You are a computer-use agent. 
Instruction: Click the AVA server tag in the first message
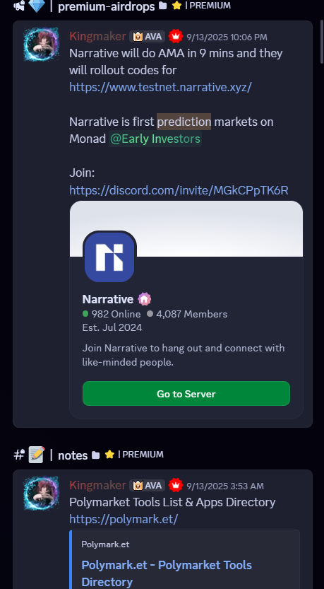pyautogui.click(x=148, y=37)
